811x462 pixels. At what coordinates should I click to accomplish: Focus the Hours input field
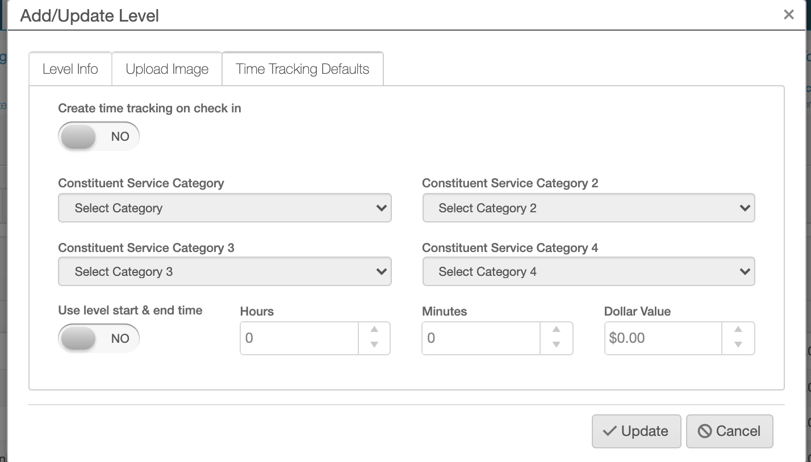click(x=299, y=338)
